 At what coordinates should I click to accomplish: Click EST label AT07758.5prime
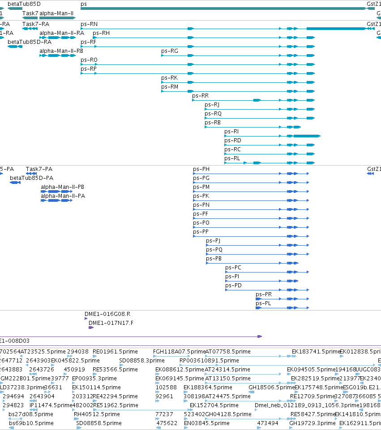tap(228, 352)
